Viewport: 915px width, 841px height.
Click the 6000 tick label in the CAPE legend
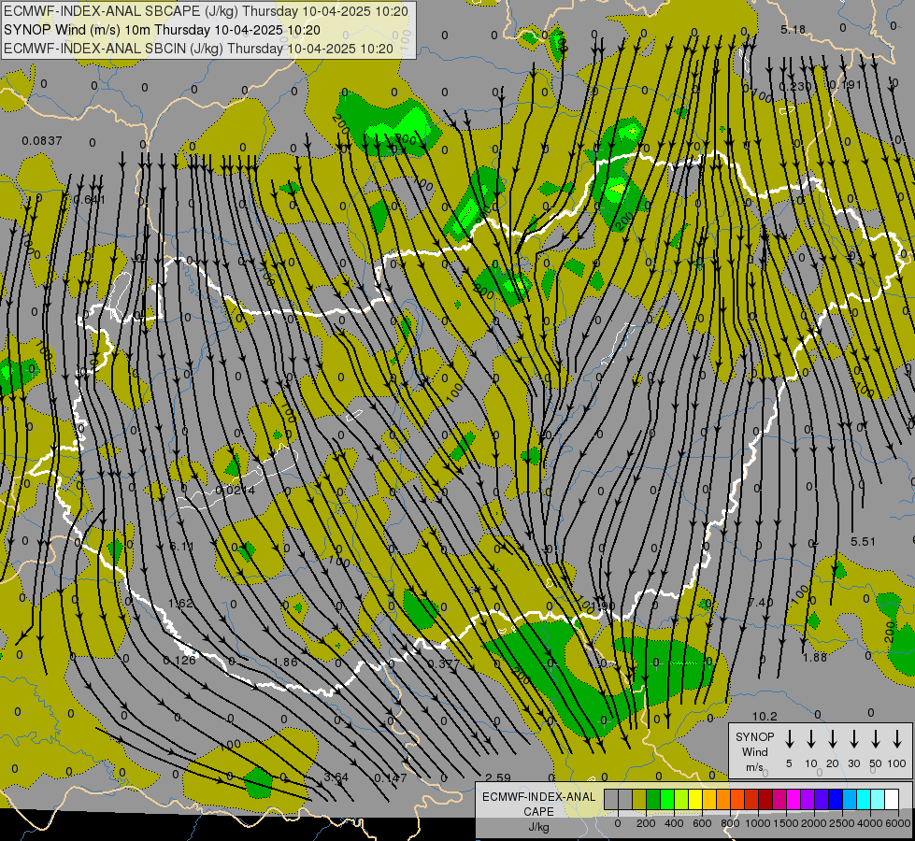pyautogui.click(x=899, y=823)
